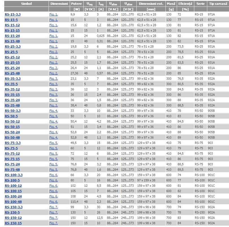Open the RS-150-12 product link

point(13,218)
